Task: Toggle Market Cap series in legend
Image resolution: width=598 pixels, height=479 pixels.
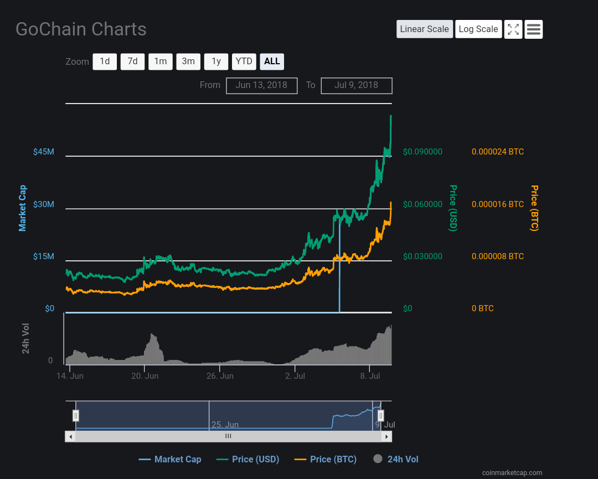Action: [x=170, y=459]
